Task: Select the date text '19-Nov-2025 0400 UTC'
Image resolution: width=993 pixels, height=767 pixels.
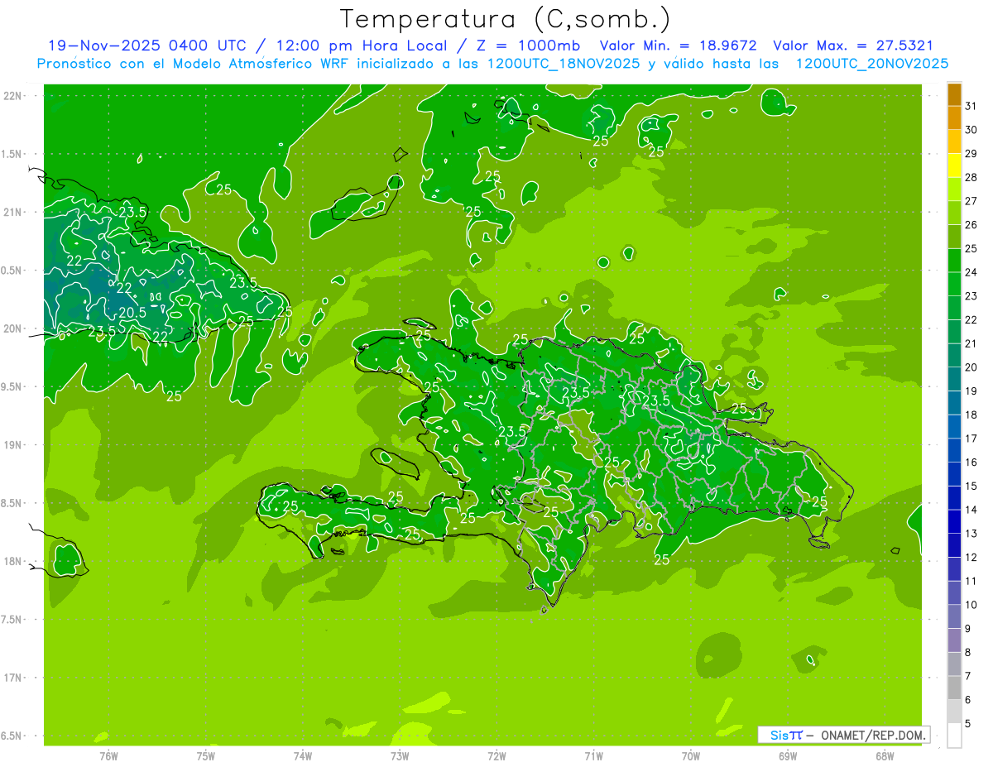Action: click(147, 46)
